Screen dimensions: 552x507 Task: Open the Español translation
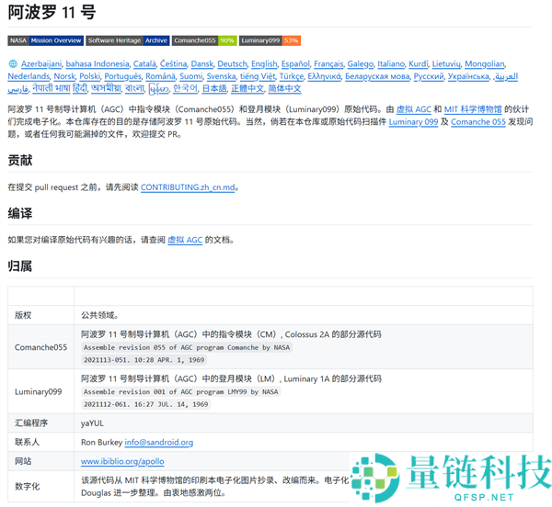295,64
